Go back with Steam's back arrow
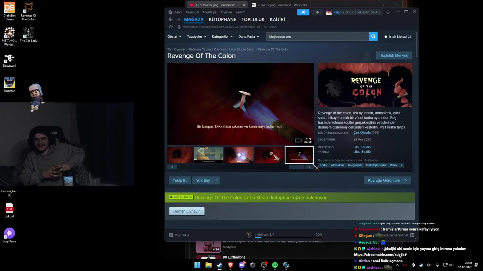Viewport: 483px width, 271px height. 171,20
